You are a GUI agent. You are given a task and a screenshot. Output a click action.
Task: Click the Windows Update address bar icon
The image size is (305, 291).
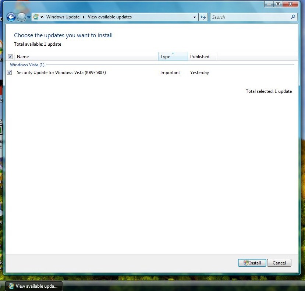point(36,17)
